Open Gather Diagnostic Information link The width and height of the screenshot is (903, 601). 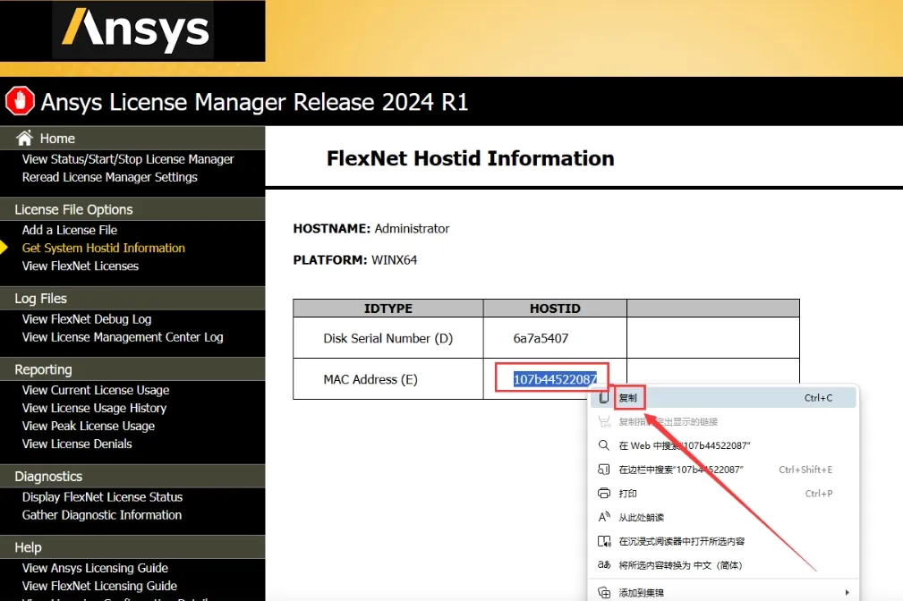[x=101, y=514]
